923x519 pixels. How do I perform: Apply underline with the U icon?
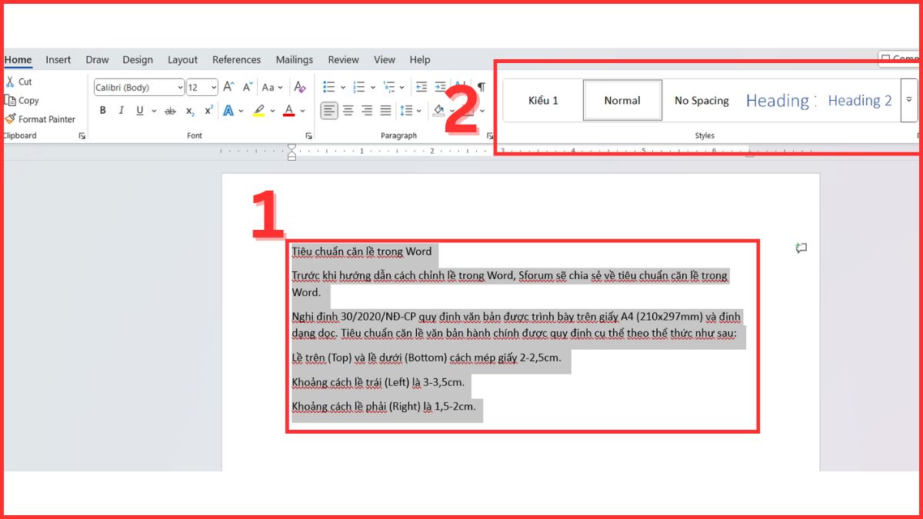point(140,111)
